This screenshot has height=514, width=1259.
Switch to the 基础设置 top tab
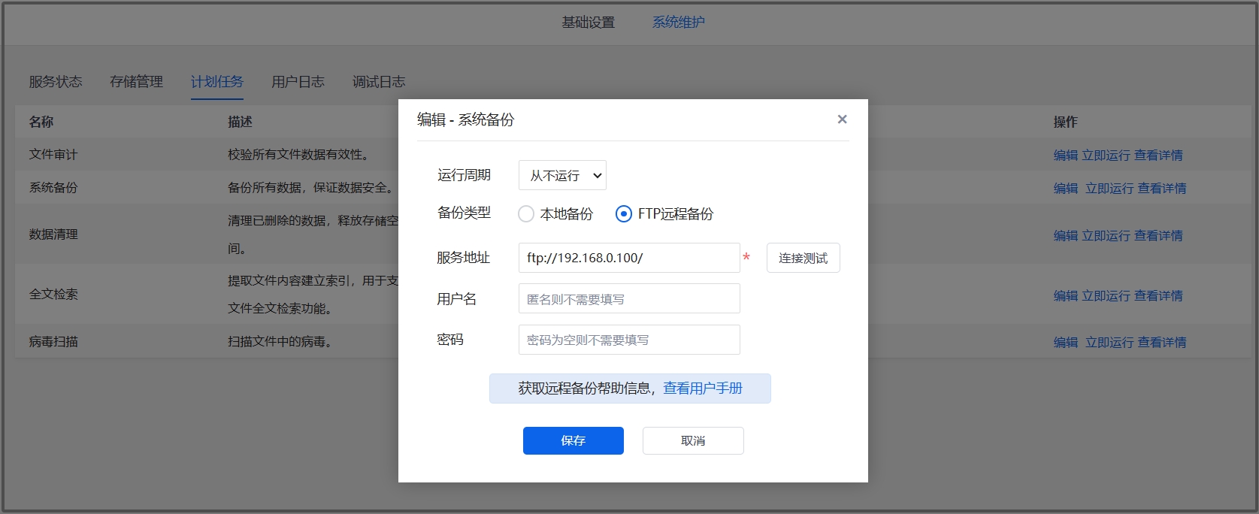pyautogui.click(x=588, y=23)
